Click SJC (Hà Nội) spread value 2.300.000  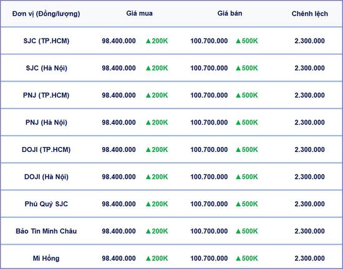click(309, 68)
